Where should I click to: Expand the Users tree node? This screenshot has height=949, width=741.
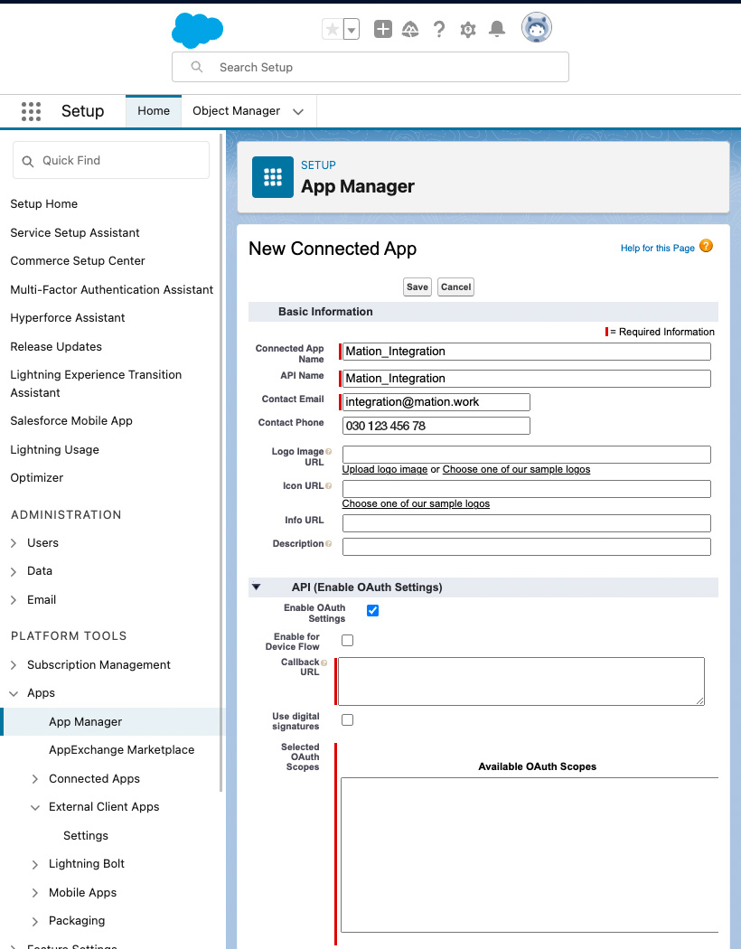point(14,543)
